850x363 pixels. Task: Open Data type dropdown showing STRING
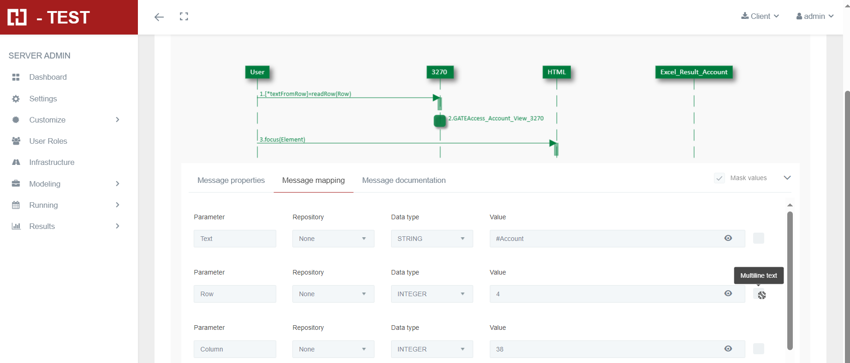click(x=432, y=239)
